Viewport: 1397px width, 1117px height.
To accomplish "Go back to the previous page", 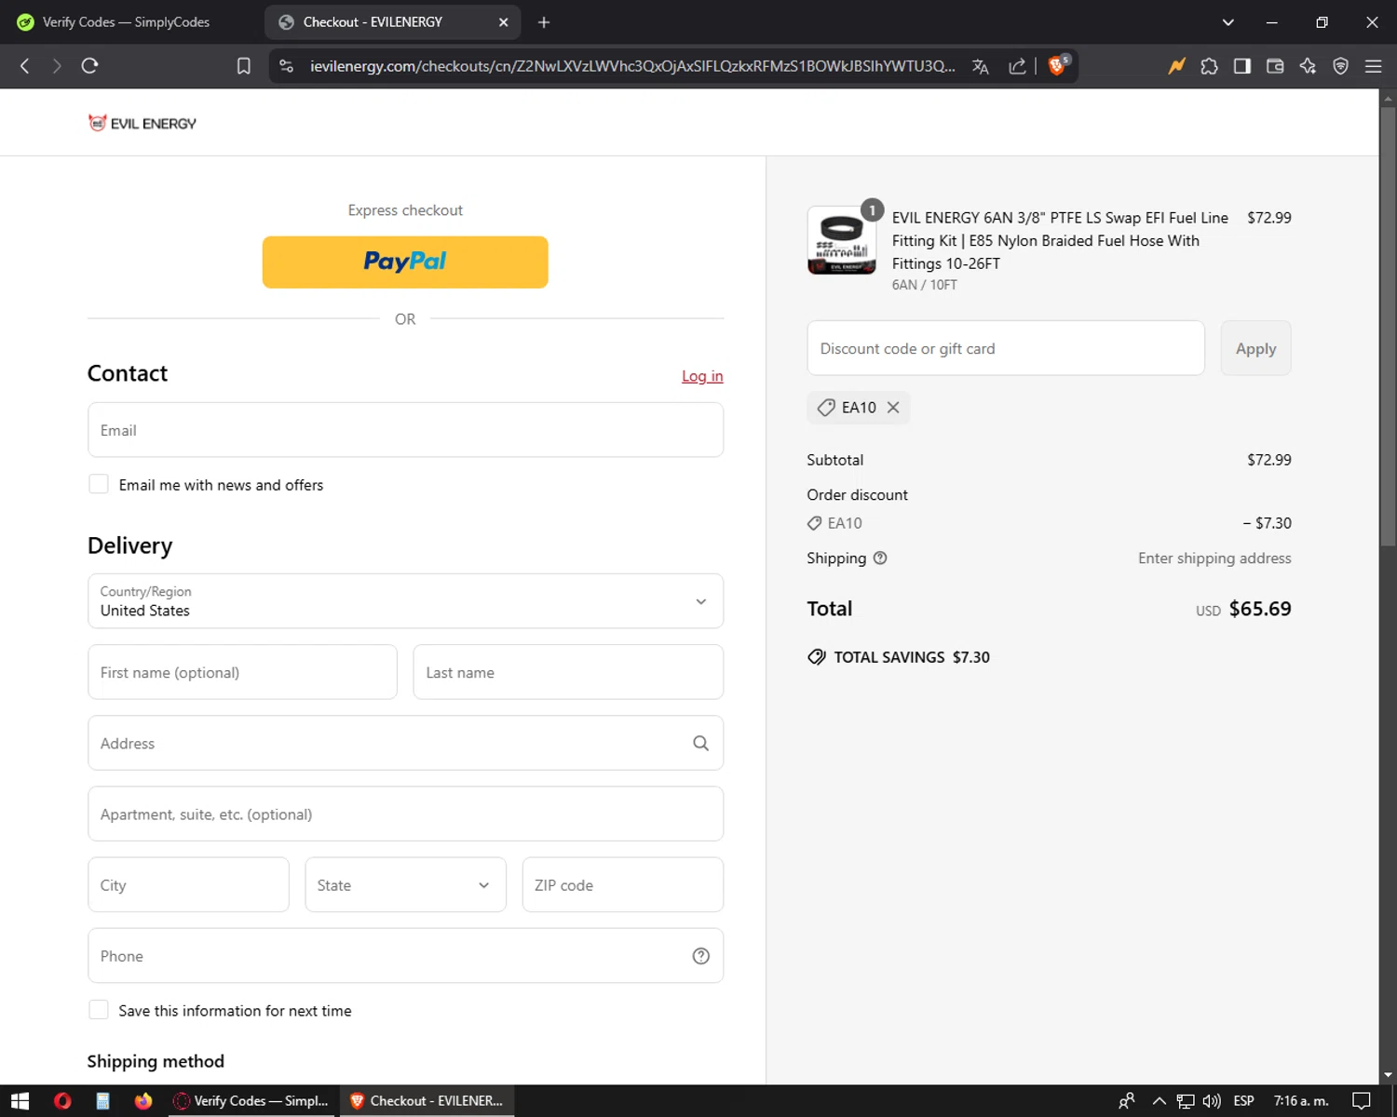I will click(25, 66).
